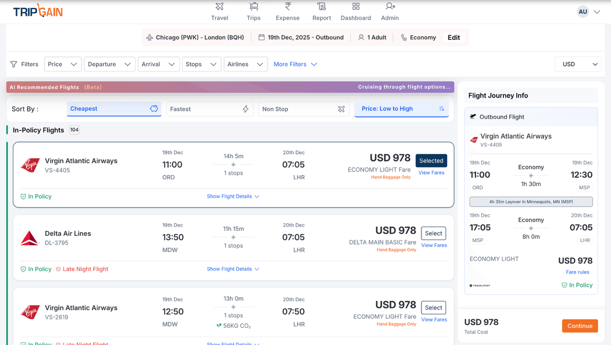Viewport: 611px width, 345px height.
Task: Toggle the Cheapest sort option
Action: (x=114, y=109)
